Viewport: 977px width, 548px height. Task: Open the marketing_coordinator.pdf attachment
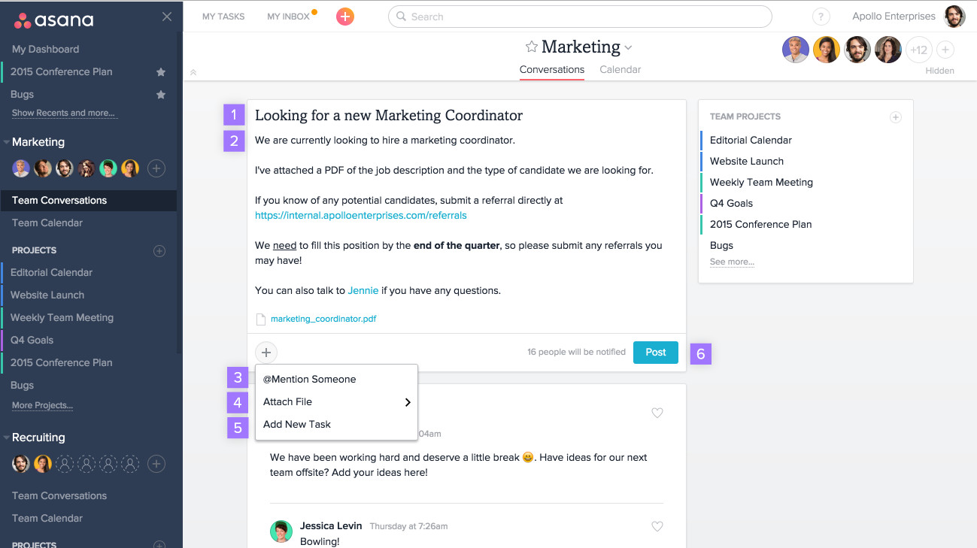pyautogui.click(x=322, y=318)
